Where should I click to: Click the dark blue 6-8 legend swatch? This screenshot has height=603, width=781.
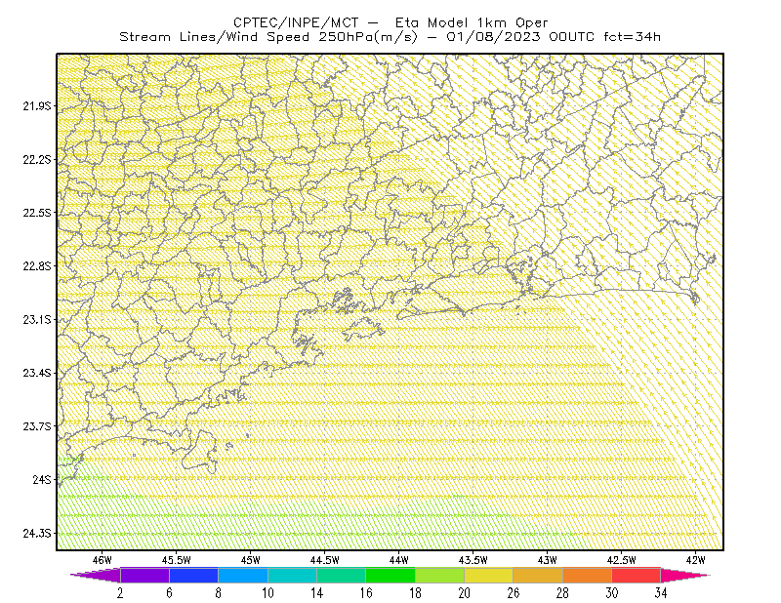pos(193,575)
